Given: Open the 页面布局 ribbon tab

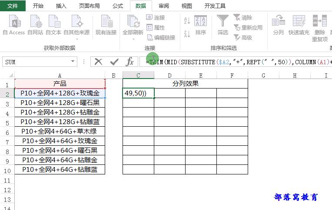Looking at the screenshot, I should [89, 6].
